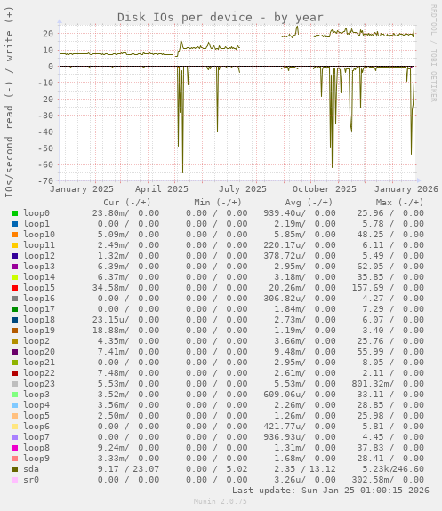
Task: Click the loop15 red legend swatch
Action: [x=15, y=288]
